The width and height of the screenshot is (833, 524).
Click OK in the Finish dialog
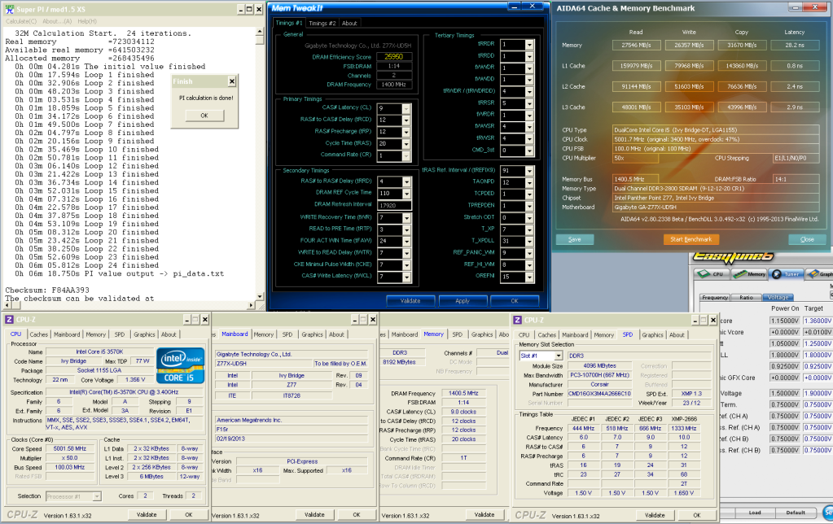204,116
